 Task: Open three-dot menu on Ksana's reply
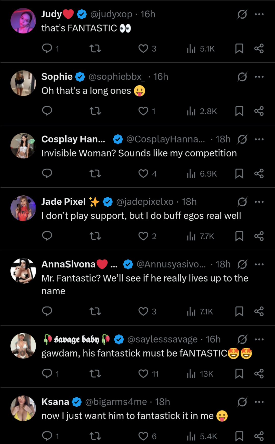(259, 402)
